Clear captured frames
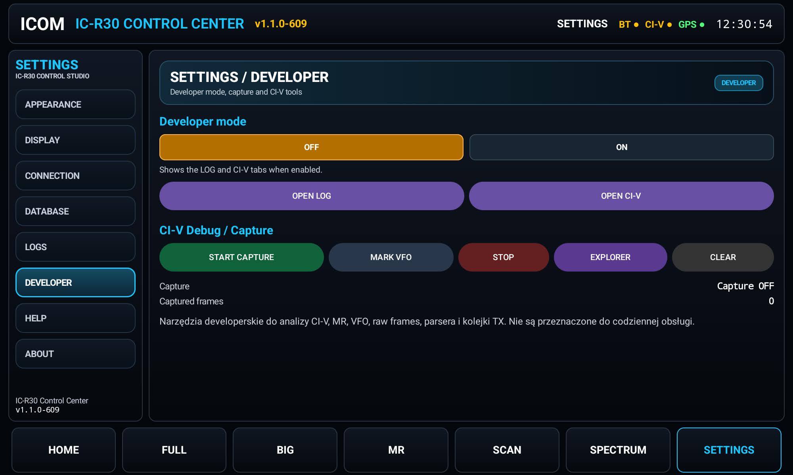 723,257
